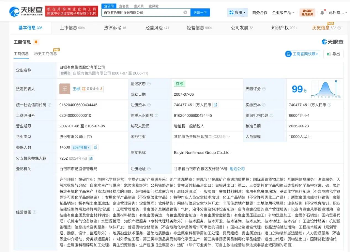The width and height of the screenshot is (350, 252).
Task: Click registration number 620400000000010
Action: (x=75, y=116)
